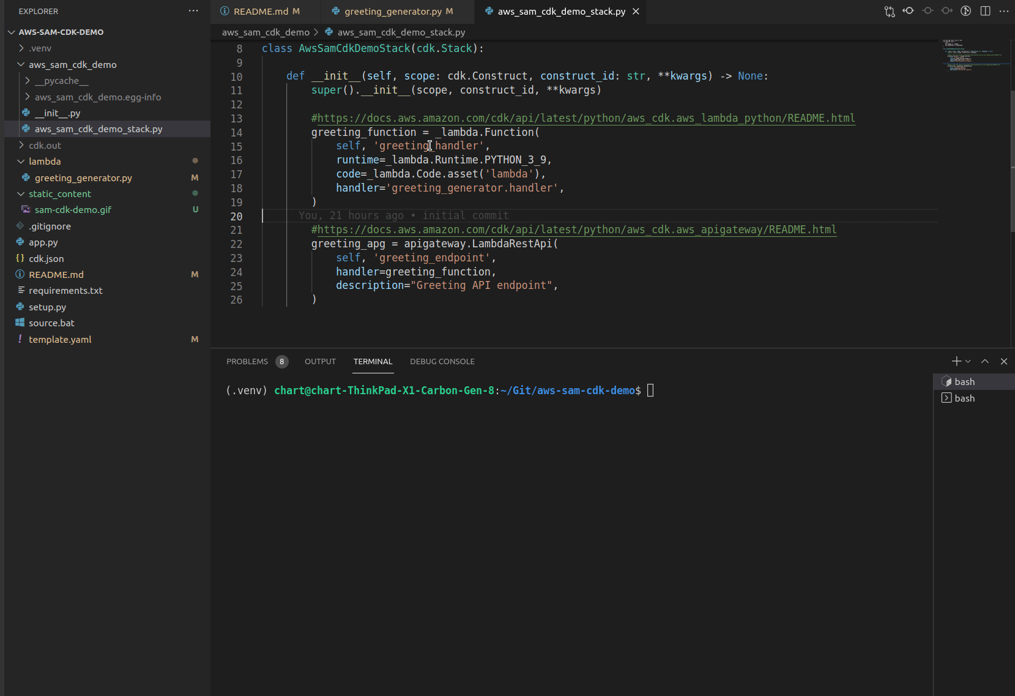The height and width of the screenshot is (696, 1015).
Task: Click the next change navigation icon
Action: pos(948,11)
